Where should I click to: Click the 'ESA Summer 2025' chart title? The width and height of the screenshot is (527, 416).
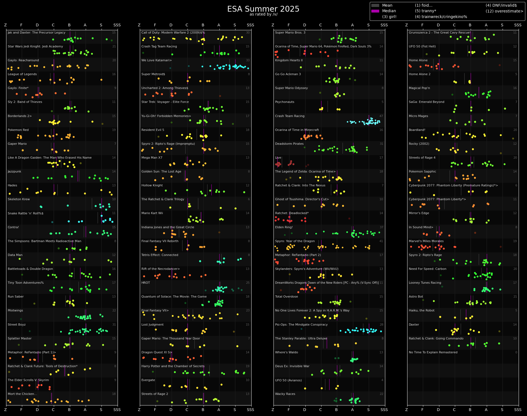tap(263, 9)
